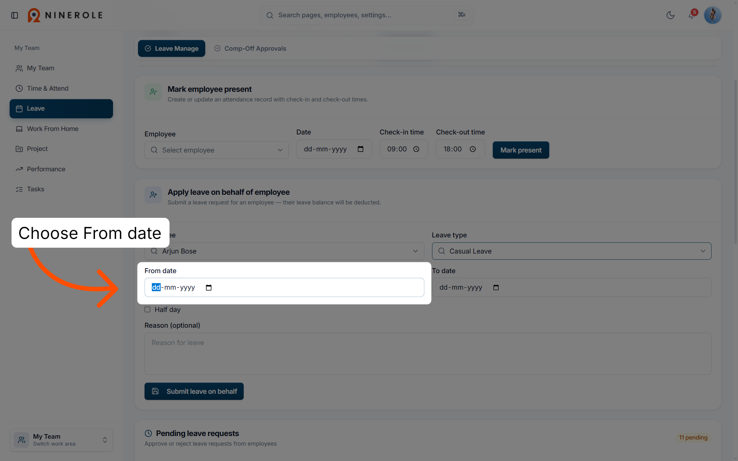Open the Casual Leave type dropdown
This screenshot has height=461, width=738.
click(x=572, y=251)
